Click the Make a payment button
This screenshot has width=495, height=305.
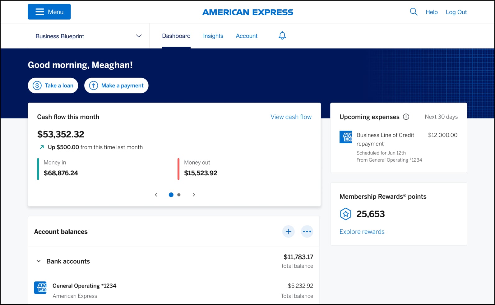(116, 85)
